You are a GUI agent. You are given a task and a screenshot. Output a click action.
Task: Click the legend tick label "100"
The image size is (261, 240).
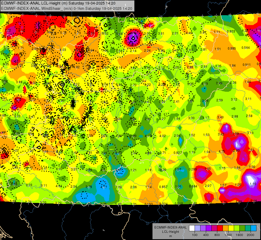point(195,235)
